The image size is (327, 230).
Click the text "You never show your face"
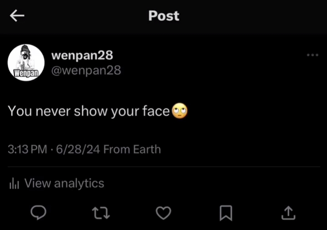point(89,111)
